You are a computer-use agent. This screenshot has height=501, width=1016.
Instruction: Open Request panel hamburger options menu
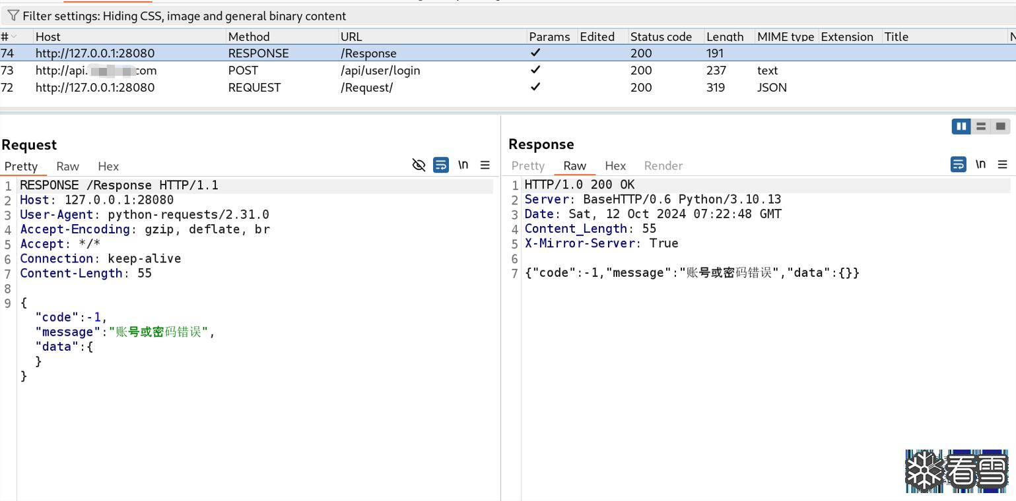[485, 165]
